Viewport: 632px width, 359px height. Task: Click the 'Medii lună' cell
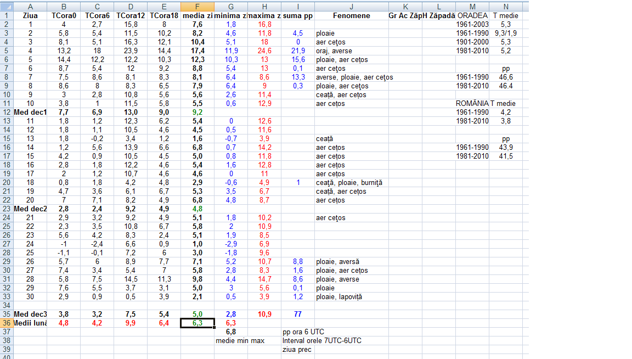click(30, 323)
